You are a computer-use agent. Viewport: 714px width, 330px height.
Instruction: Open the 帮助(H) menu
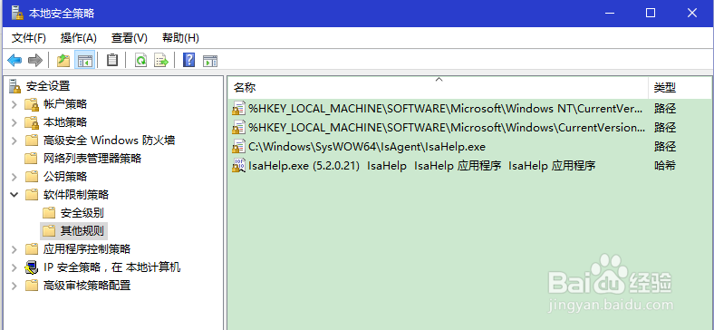pos(181,38)
